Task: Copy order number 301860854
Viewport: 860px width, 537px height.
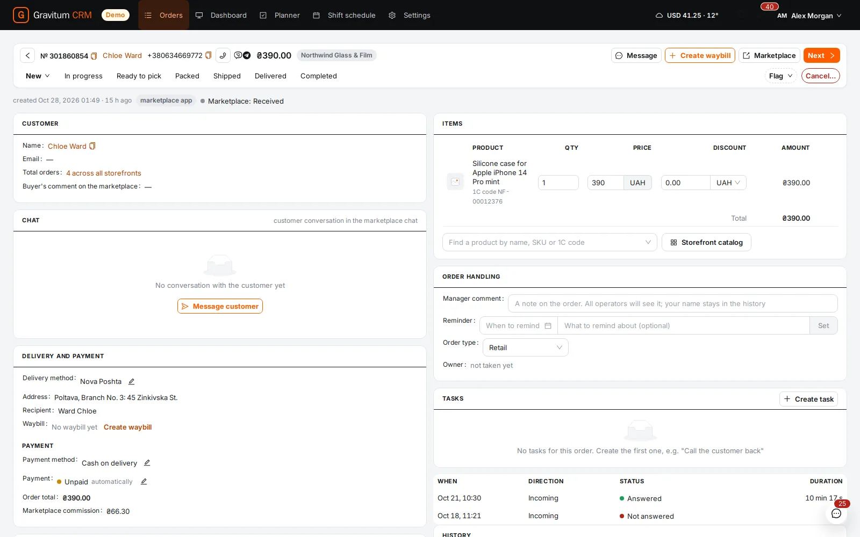Action: tap(94, 56)
